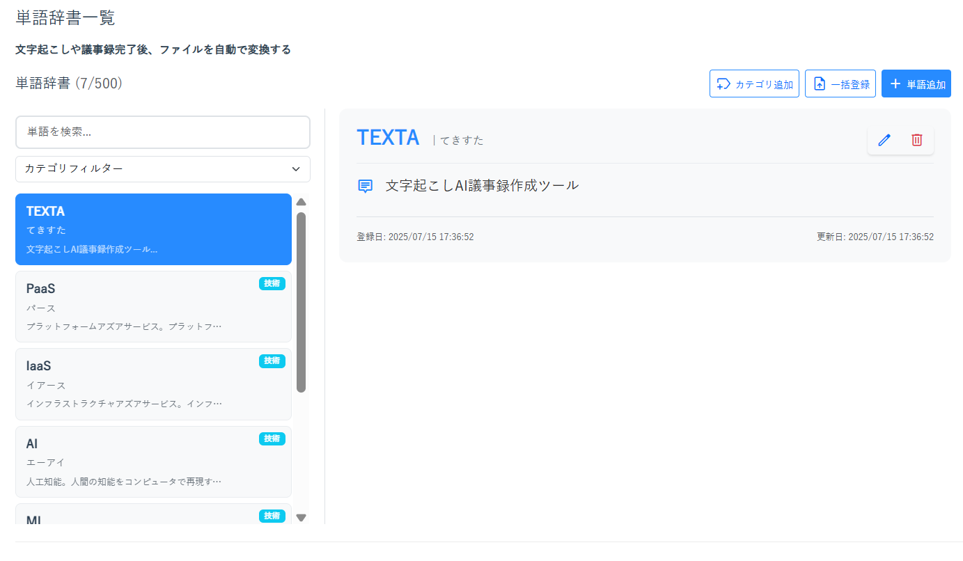Click the subtitle about automatic file conversion
This screenshot has width=963, height=561.
153,49
